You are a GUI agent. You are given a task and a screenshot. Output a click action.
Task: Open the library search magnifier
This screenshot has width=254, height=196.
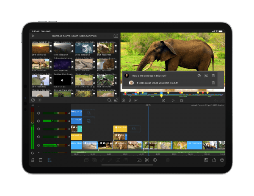pos(109,100)
